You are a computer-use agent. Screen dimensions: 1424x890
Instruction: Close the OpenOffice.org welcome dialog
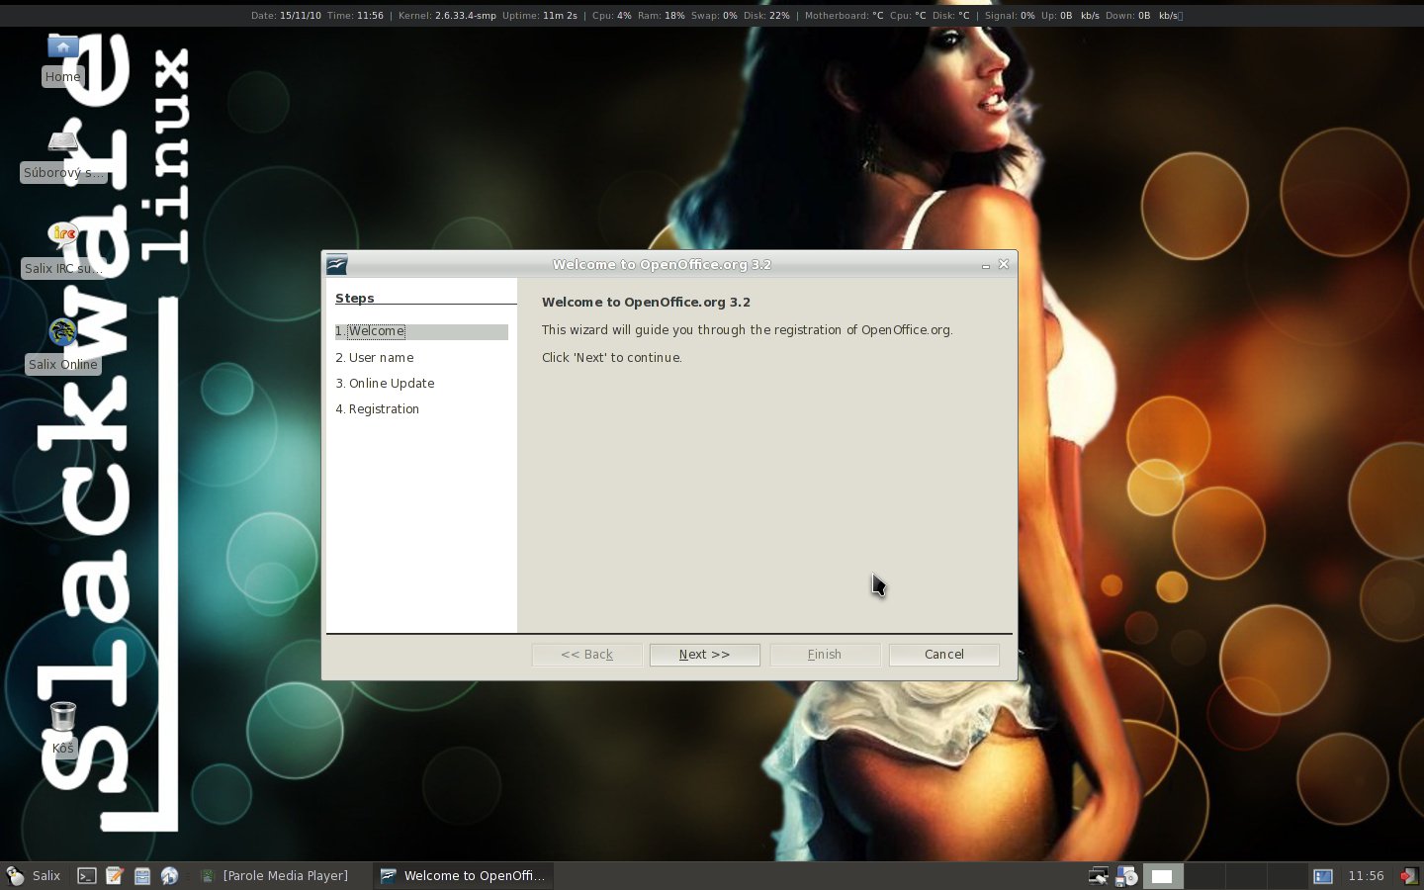click(1004, 264)
